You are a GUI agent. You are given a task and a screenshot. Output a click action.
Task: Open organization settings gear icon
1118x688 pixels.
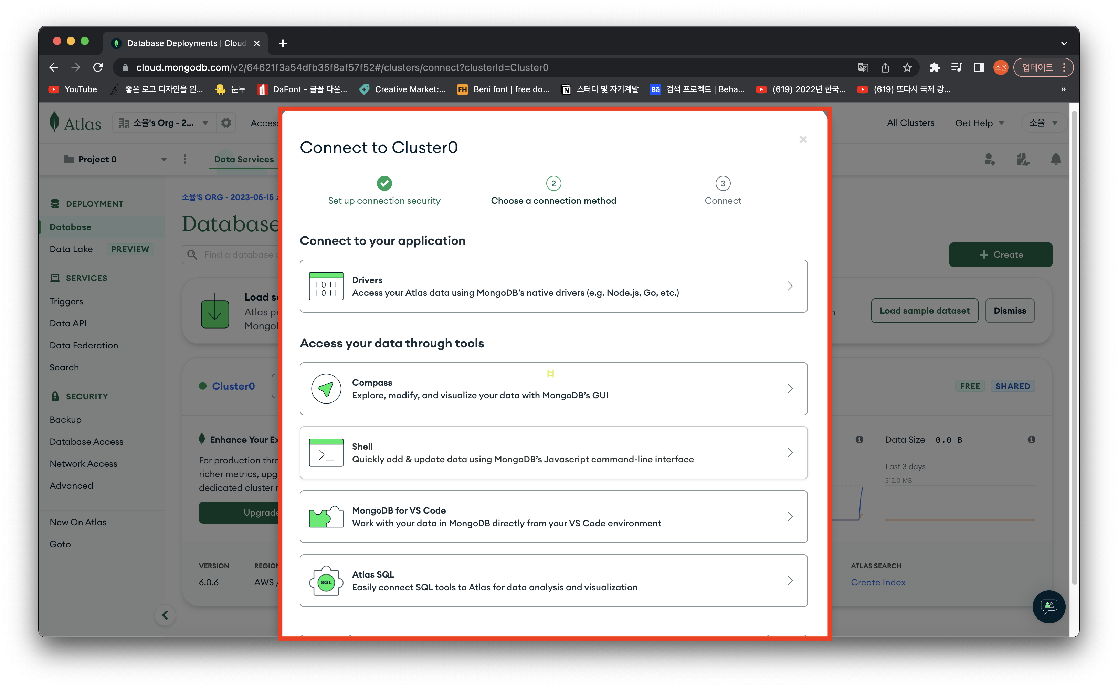[226, 123]
